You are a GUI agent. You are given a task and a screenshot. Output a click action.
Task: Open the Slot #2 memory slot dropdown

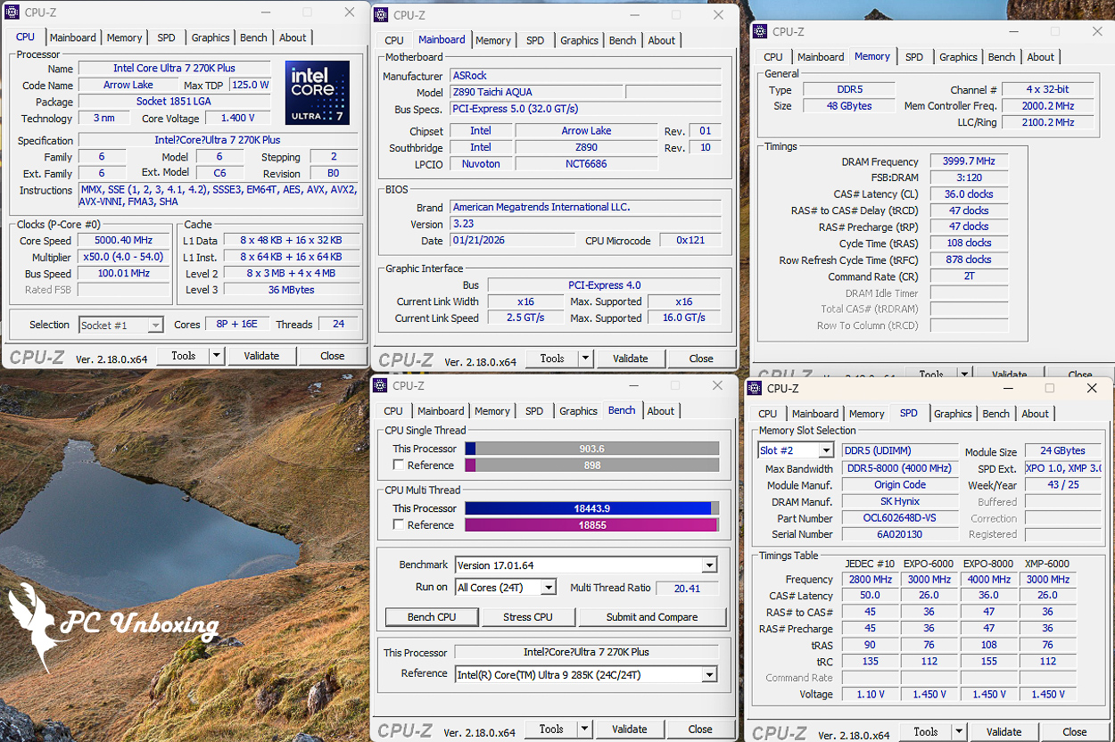826,450
